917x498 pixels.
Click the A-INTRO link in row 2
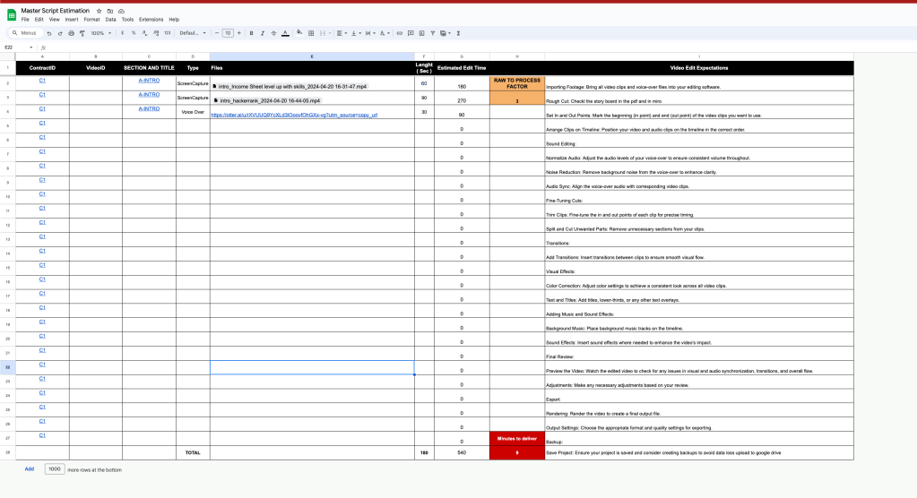(x=149, y=81)
